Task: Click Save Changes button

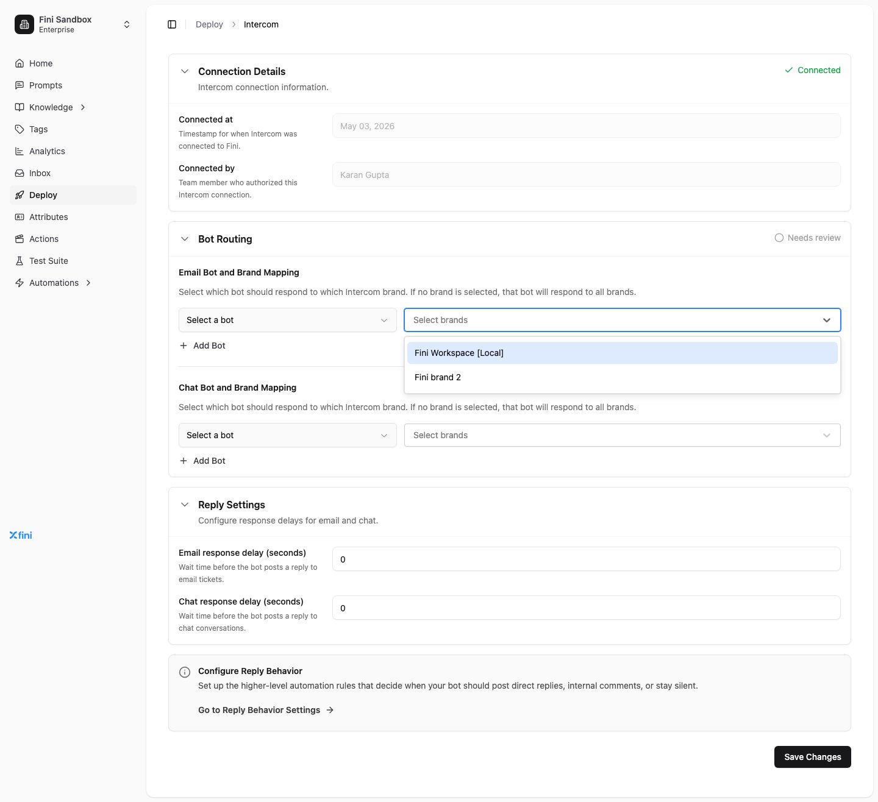Action: click(x=813, y=757)
